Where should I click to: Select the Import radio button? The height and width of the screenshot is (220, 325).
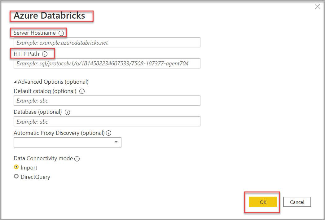coord(16,167)
